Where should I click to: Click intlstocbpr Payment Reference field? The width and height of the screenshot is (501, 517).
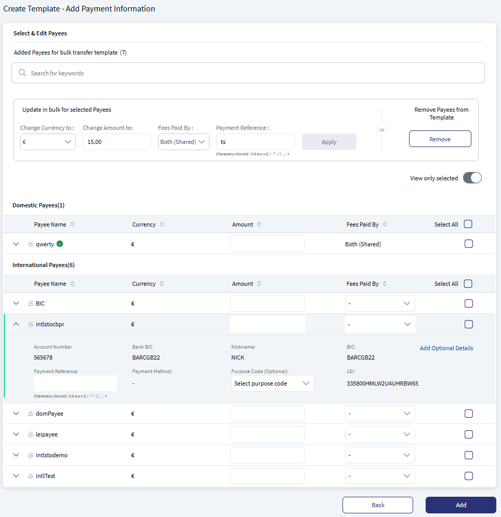(75, 383)
